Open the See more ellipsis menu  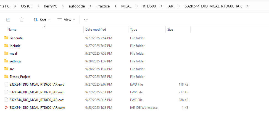(x=86, y=20)
